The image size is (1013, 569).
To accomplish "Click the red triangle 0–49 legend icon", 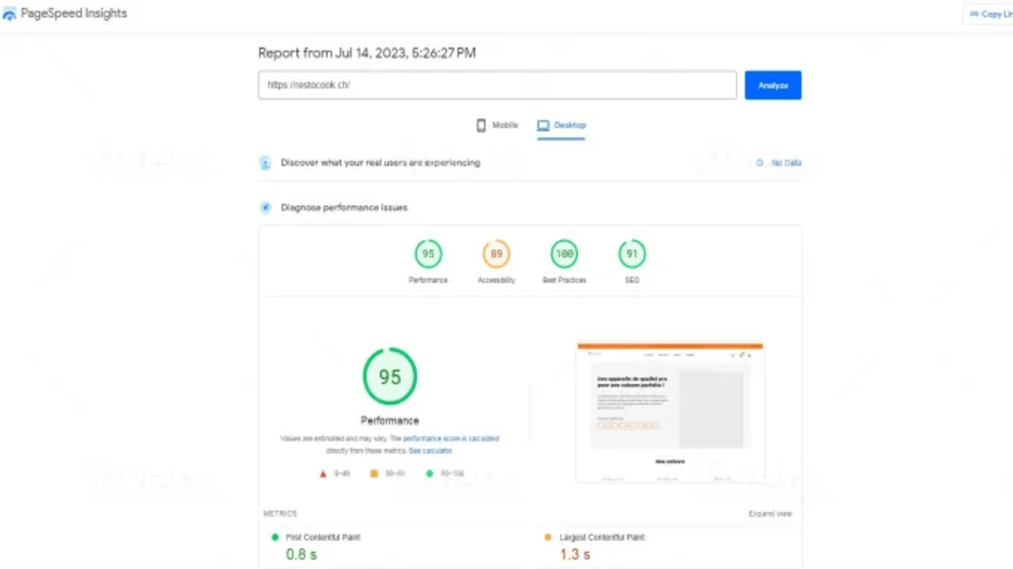I will coord(323,474).
